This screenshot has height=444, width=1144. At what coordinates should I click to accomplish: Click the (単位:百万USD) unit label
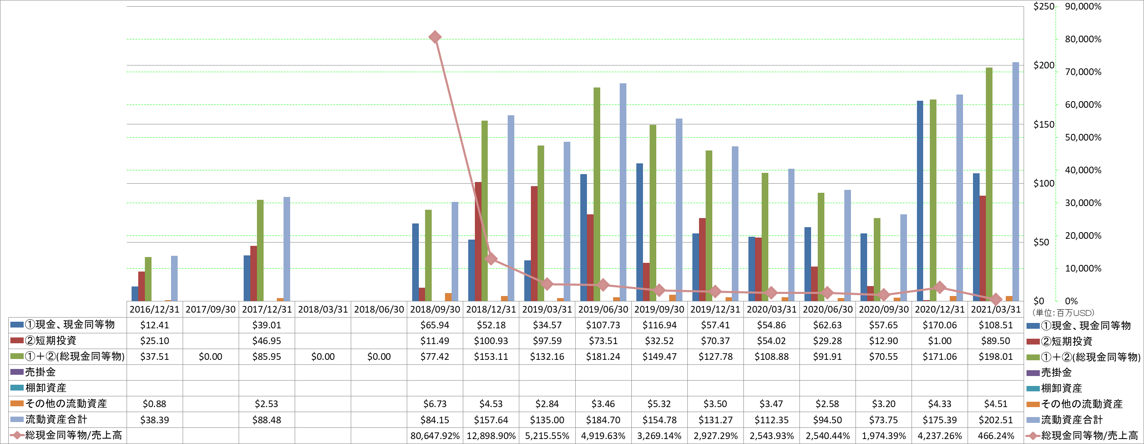pyautogui.click(x=1063, y=313)
